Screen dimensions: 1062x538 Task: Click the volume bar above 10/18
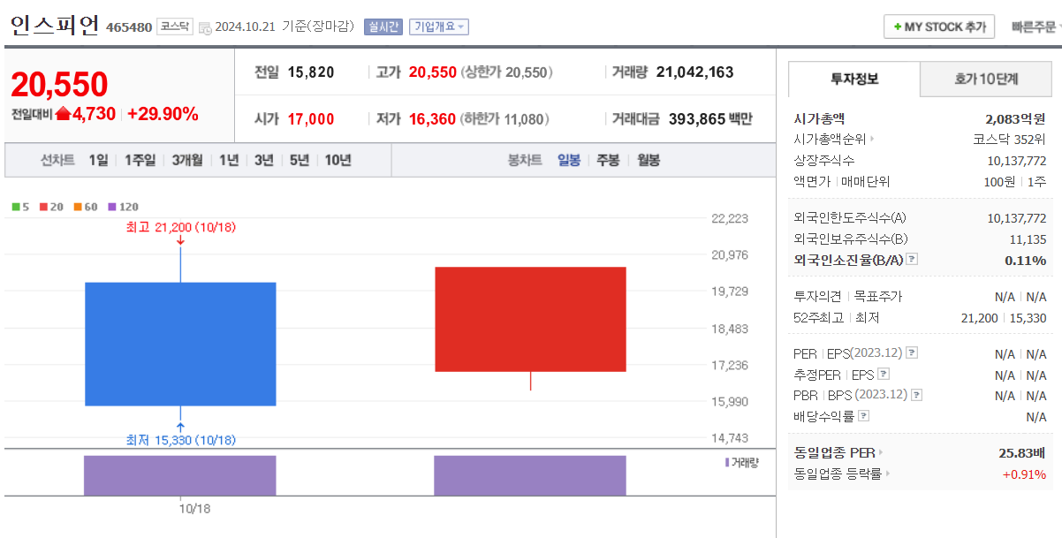[180, 475]
